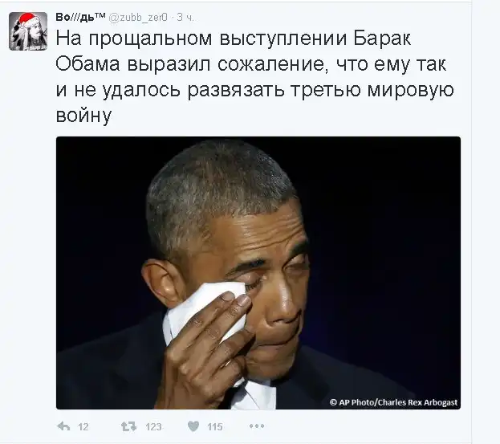Like the tweet with the heart icon

point(193,426)
